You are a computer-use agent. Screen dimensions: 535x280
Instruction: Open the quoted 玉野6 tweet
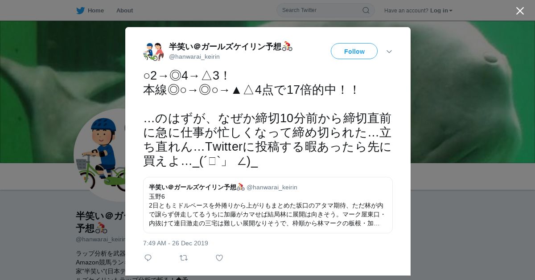click(x=268, y=205)
